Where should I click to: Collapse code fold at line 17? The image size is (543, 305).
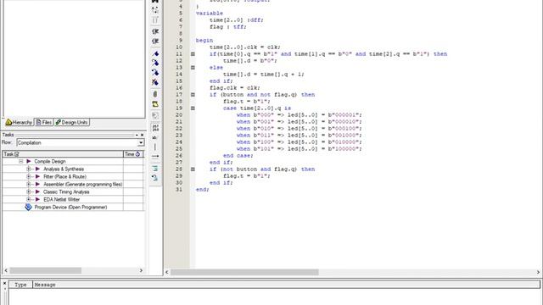coord(193,94)
